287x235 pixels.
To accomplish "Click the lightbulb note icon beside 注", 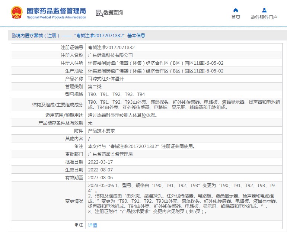I will pos(77,225).
